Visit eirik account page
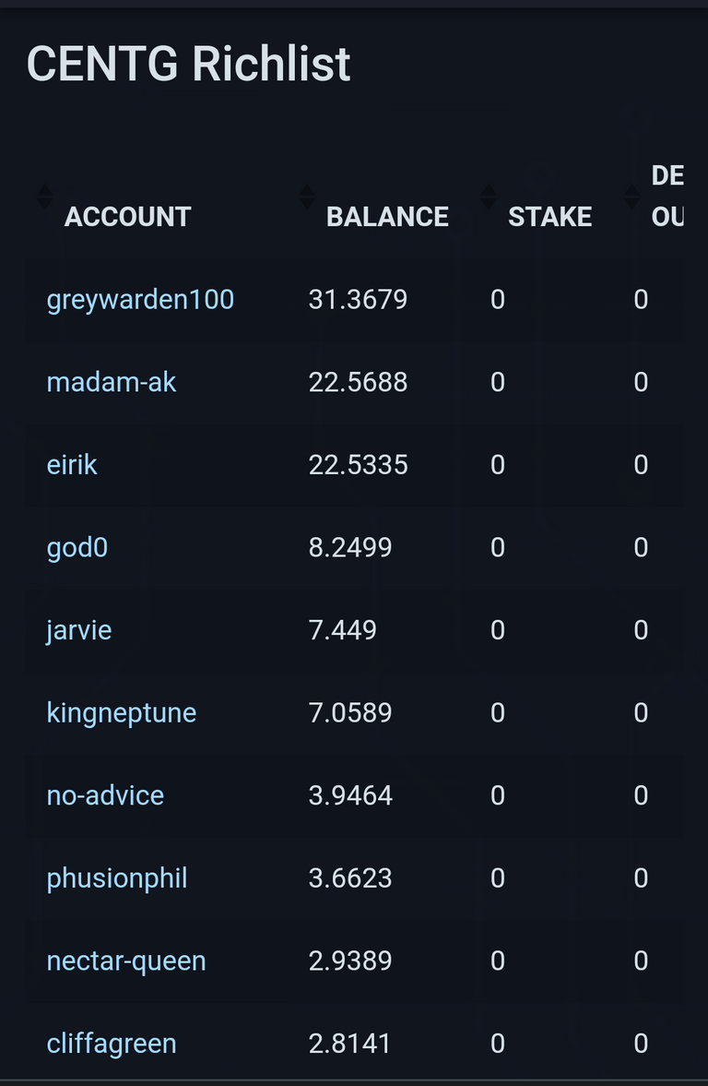The image size is (708, 1086). 72,465
